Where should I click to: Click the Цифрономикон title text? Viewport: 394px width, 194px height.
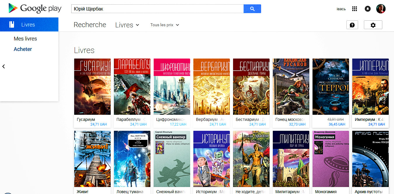[171, 119]
